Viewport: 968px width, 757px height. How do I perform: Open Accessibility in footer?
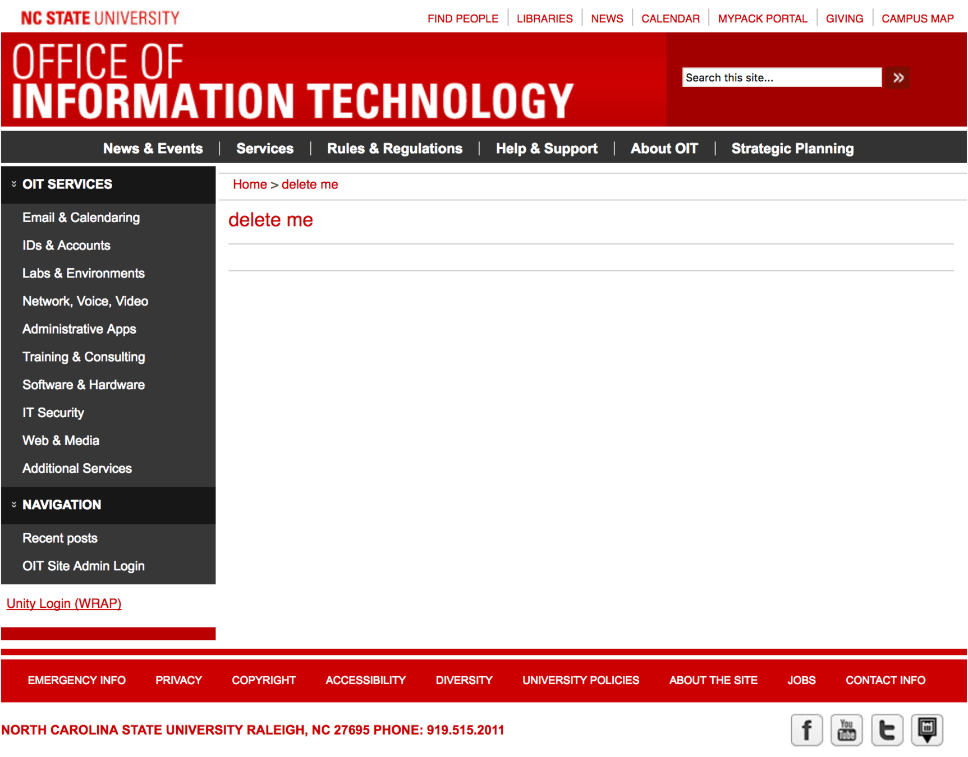365,680
